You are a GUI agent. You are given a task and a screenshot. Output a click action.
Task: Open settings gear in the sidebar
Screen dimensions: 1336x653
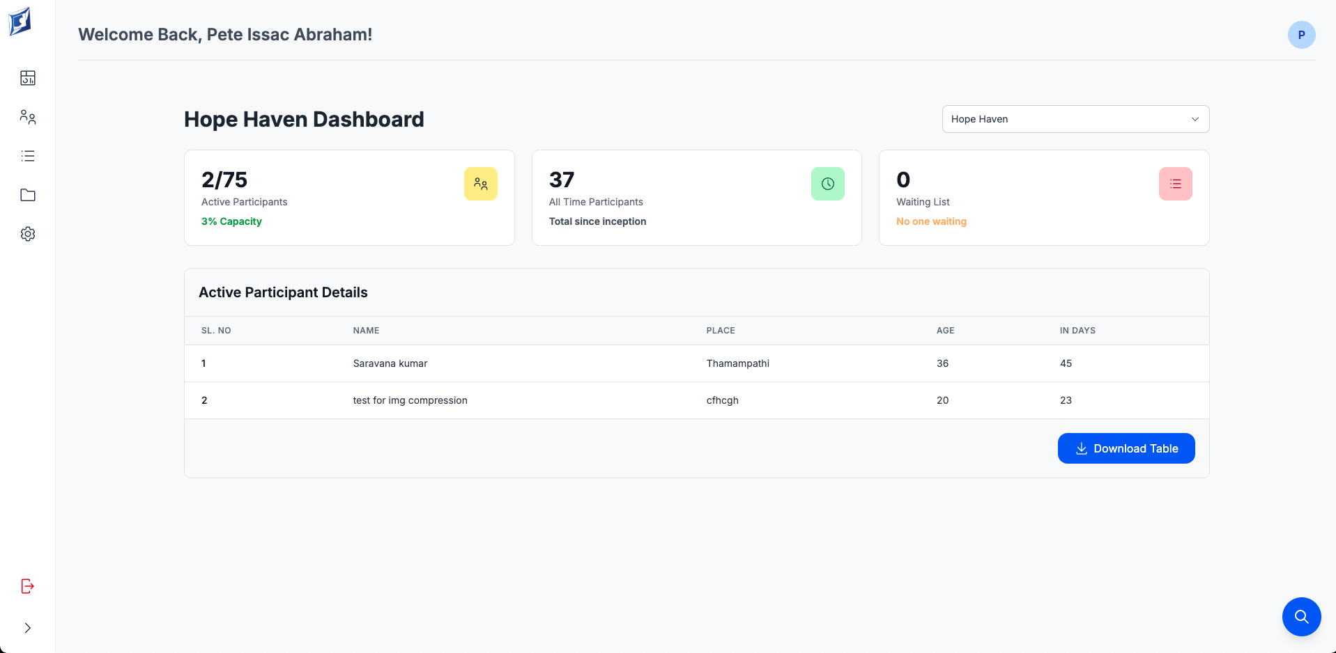[28, 234]
